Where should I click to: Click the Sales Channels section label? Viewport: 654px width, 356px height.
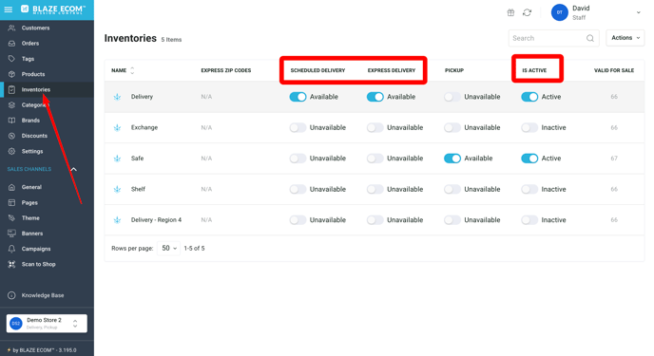click(29, 170)
